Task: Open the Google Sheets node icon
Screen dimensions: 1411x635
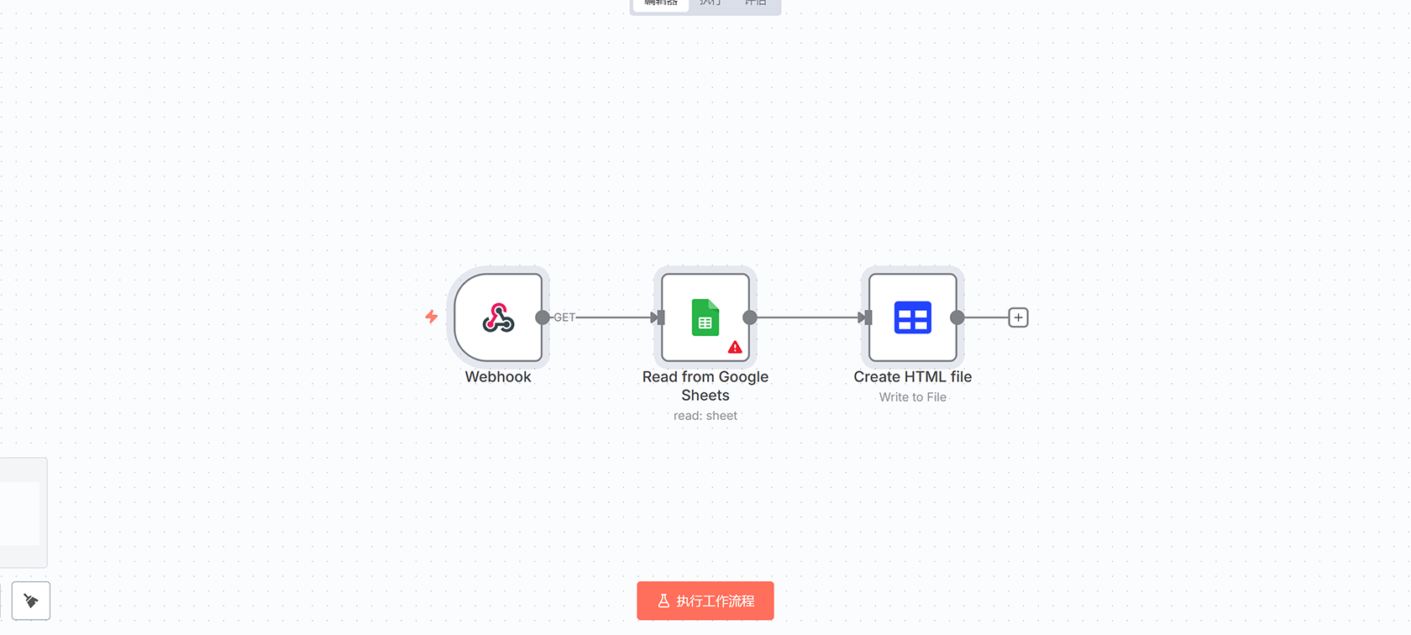Action: click(x=705, y=317)
